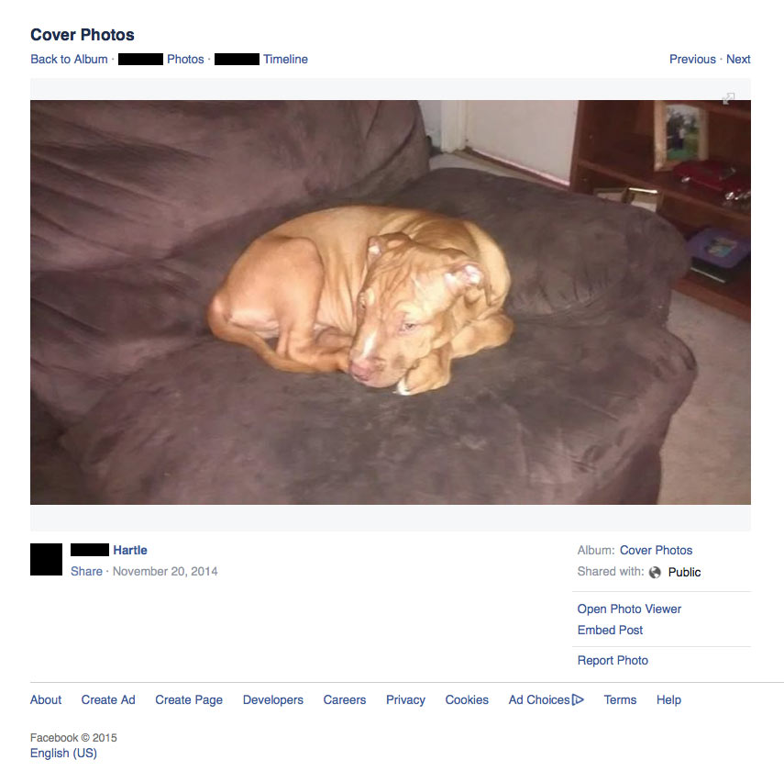Image resolution: width=784 pixels, height=771 pixels.
Task: Click the Public globe icon
Action: pyautogui.click(x=655, y=572)
